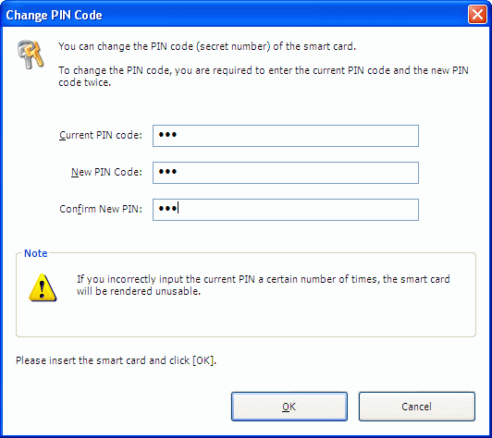The height and width of the screenshot is (438, 492).
Task: Focus the Confirm New PIN input field
Action: 286,210
